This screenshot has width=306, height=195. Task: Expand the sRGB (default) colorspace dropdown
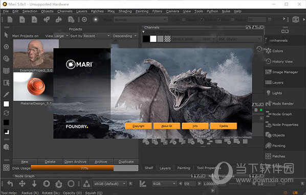point(110,184)
